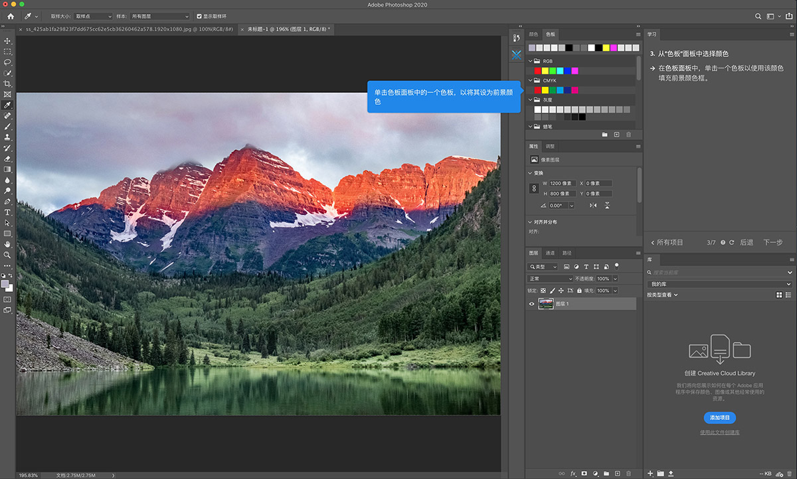This screenshot has height=479, width=797.
Task: Click the Home icon in options bar
Action: 11,16
